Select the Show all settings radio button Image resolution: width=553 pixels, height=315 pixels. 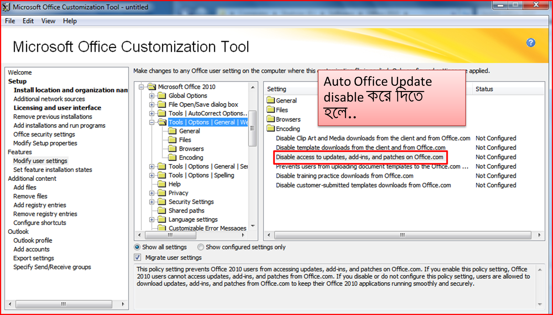click(137, 247)
